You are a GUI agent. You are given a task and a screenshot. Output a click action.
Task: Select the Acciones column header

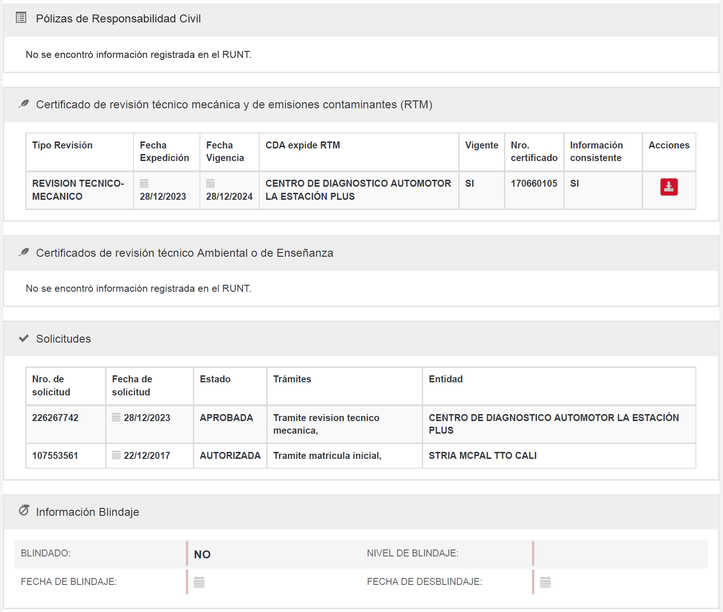(669, 152)
